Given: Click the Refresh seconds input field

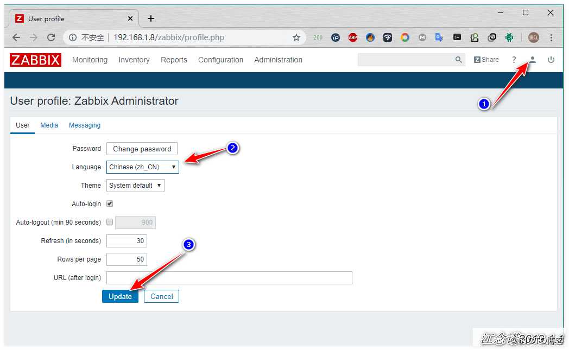Looking at the screenshot, I should pyautogui.click(x=127, y=241).
